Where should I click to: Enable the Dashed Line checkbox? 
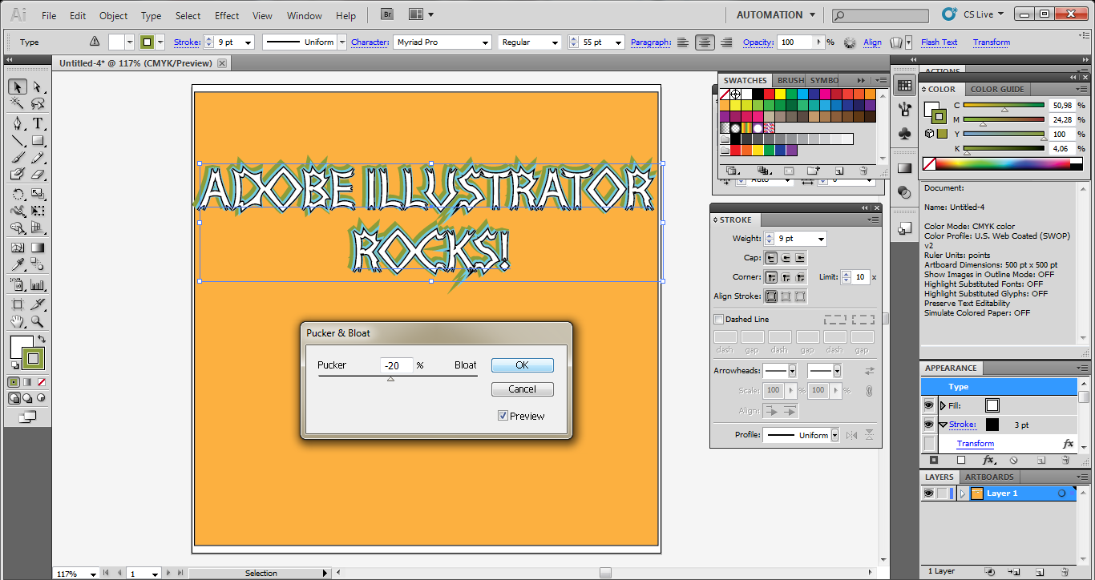tap(719, 320)
